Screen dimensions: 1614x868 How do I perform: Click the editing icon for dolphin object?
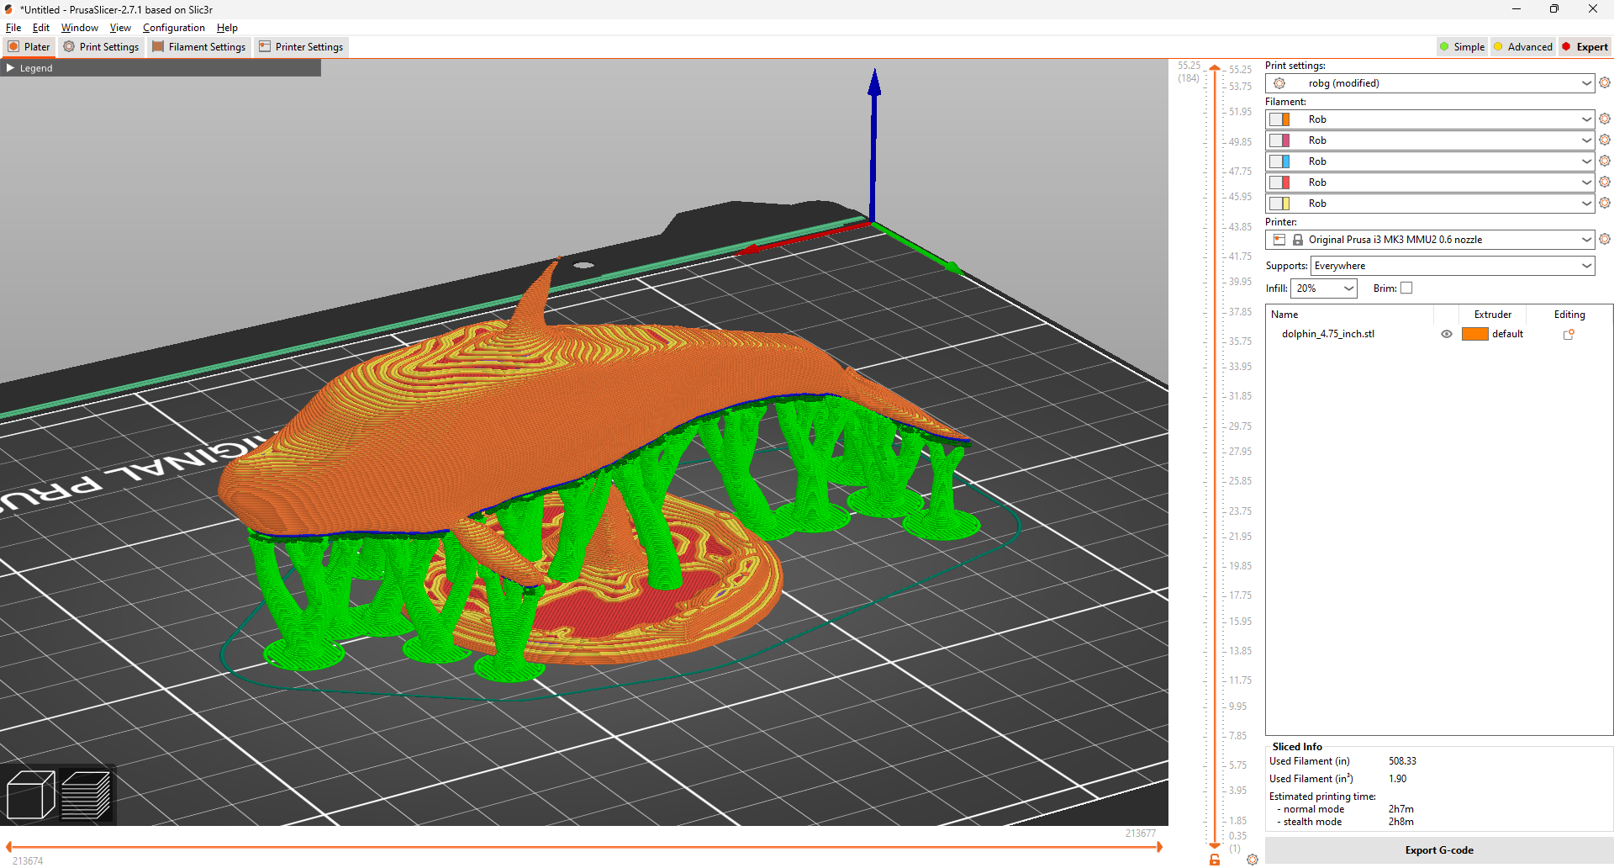(x=1568, y=335)
